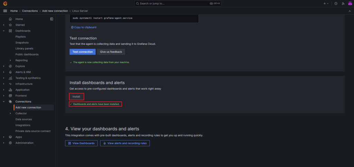Screen dimensions: 354x167
Task: Open the news feed RSS icon
Action: [343, 3]
